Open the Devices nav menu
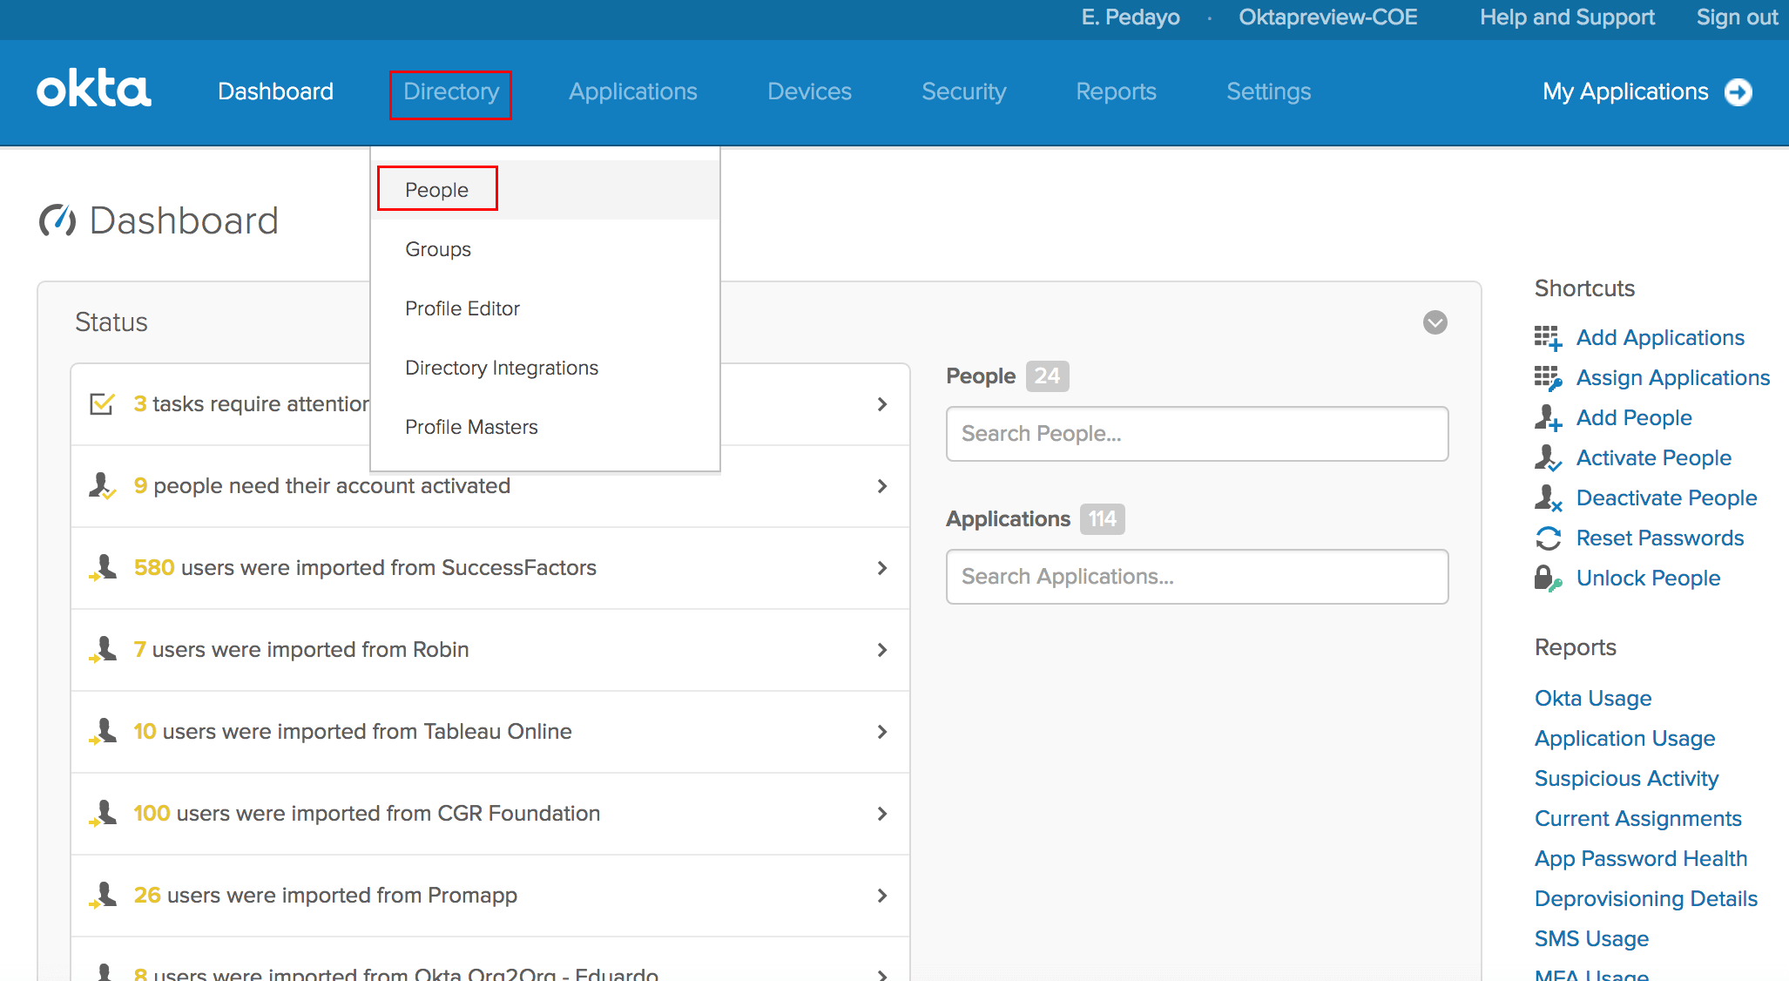1789x981 pixels. pyautogui.click(x=809, y=91)
